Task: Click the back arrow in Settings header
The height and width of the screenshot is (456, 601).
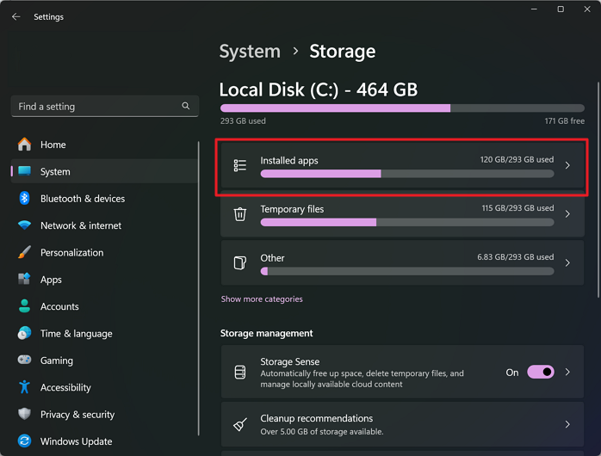Action: tap(15, 17)
